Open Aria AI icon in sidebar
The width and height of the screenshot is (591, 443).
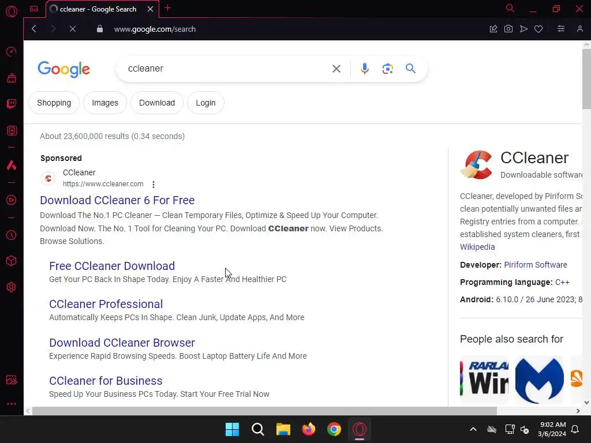tap(12, 165)
